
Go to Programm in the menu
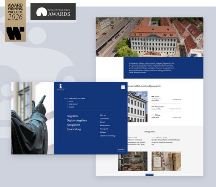(72, 116)
